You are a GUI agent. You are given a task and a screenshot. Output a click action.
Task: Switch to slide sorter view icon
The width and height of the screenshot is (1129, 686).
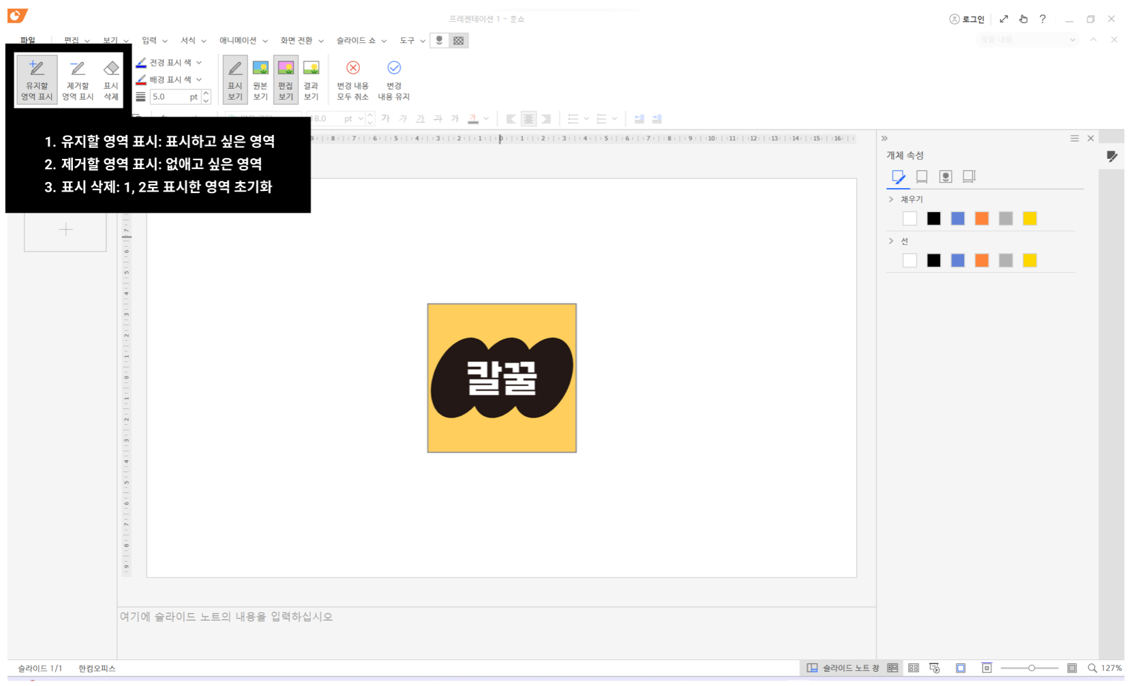pos(914,668)
